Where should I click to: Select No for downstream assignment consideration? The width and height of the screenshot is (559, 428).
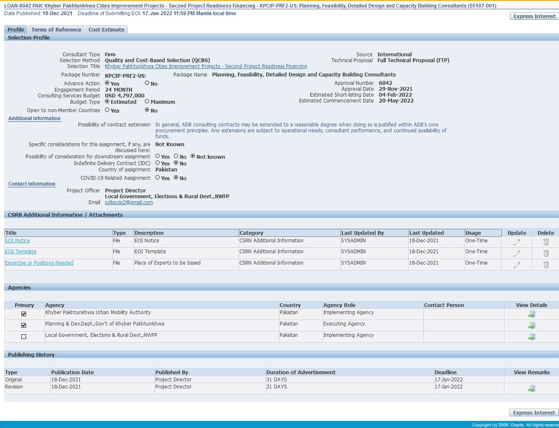(x=176, y=156)
